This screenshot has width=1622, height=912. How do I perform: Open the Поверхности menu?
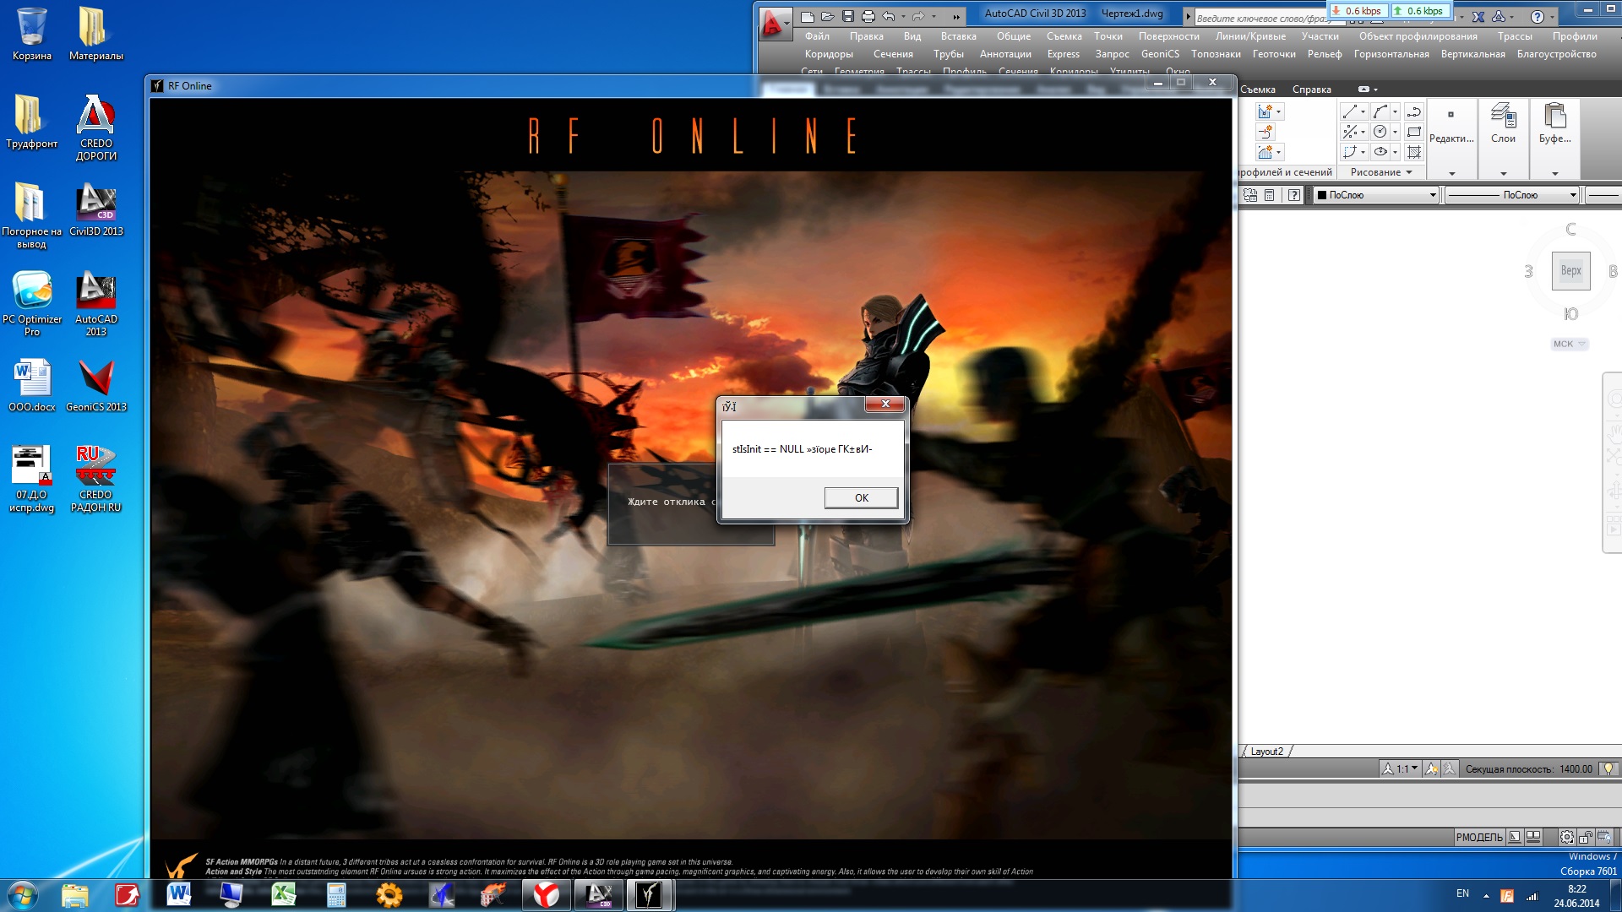coord(1168,36)
